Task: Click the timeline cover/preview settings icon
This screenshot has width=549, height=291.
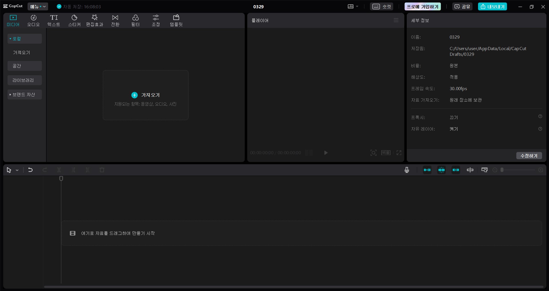Action: point(484,170)
